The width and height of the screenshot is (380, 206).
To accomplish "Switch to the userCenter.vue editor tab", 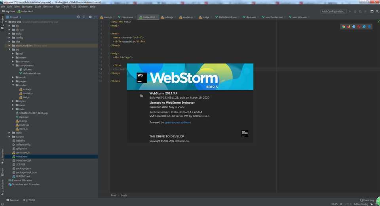I will tap(272, 17).
